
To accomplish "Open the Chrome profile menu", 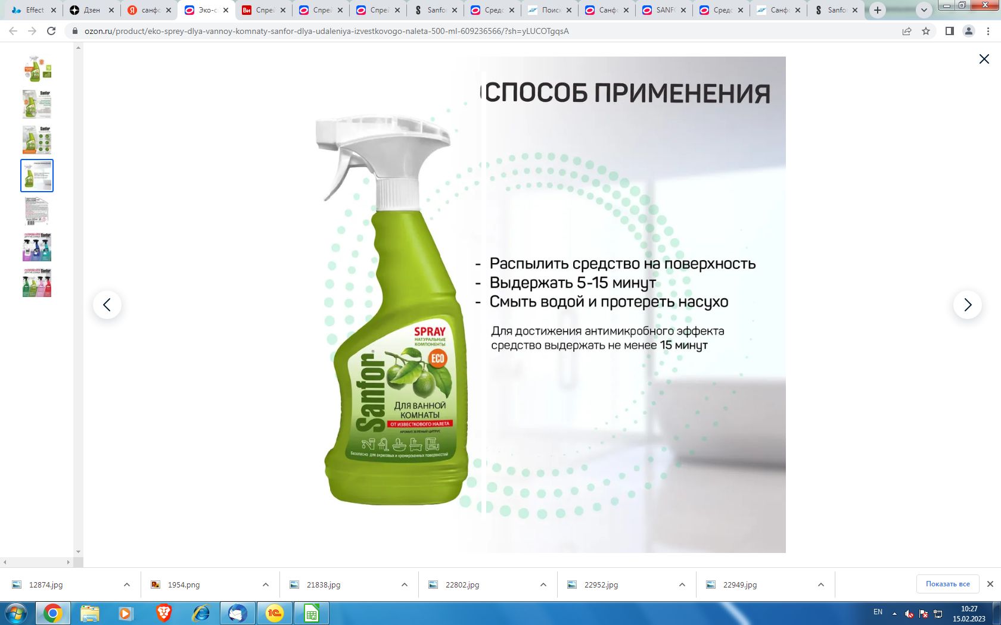I will [x=969, y=31].
